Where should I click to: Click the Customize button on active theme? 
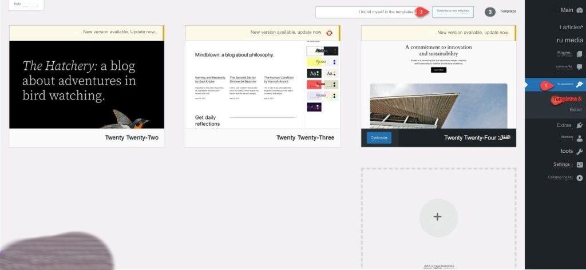379,138
